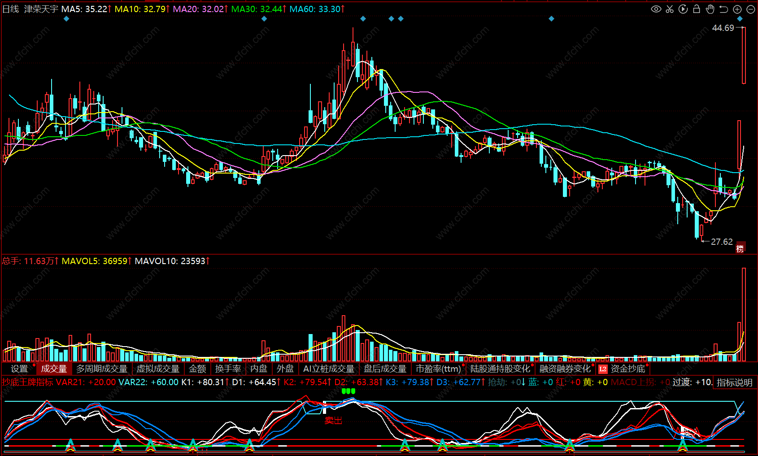The height and width of the screenshot is (456, 758).
Task: Start chart replay playback
Action: click(683, 9)
